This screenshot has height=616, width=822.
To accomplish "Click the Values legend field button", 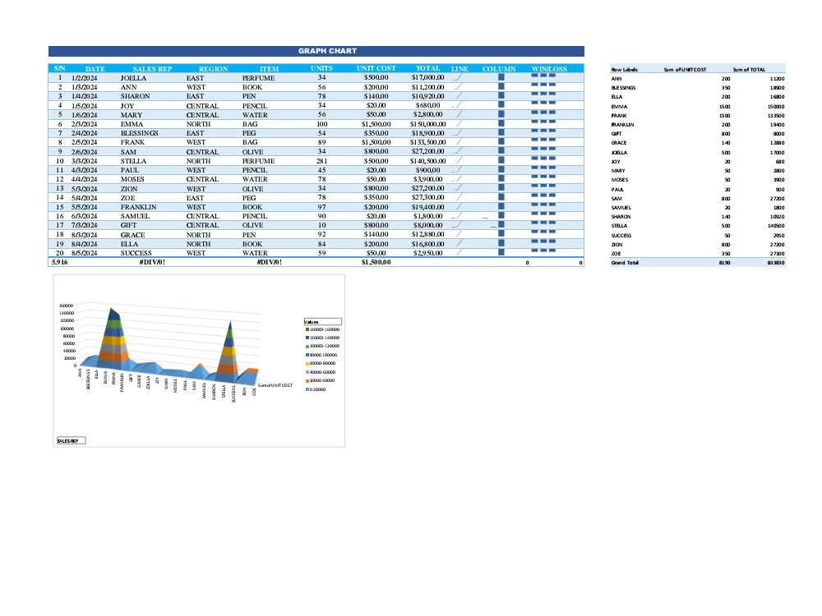I will point(323,322).
